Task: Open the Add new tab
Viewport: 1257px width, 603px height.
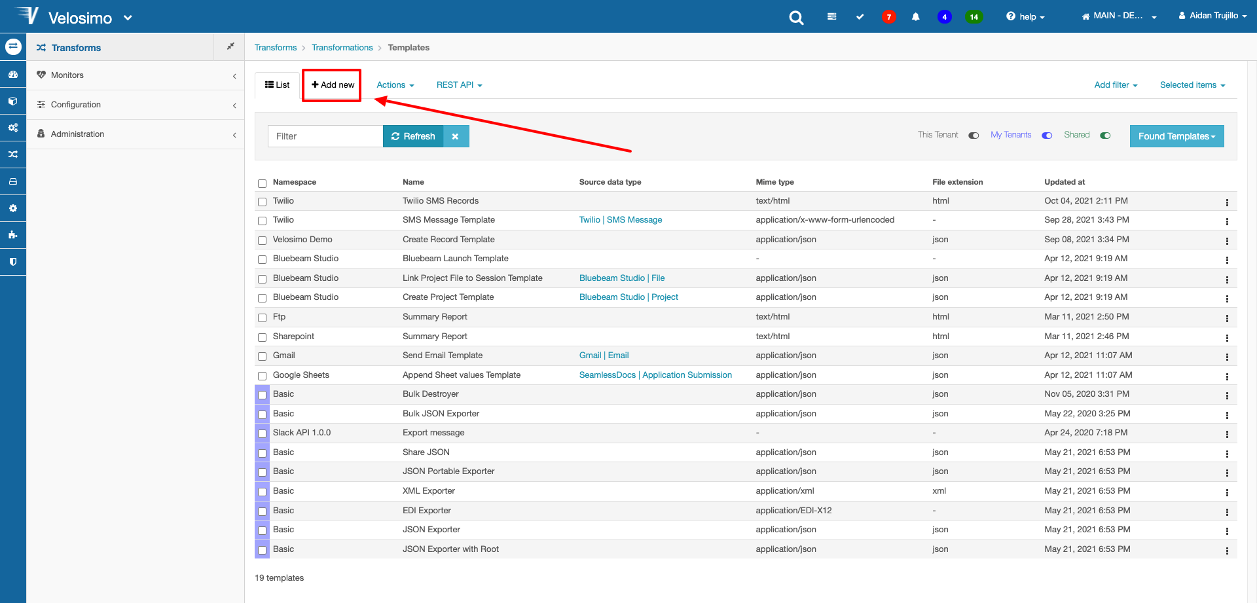Action: 333,85
